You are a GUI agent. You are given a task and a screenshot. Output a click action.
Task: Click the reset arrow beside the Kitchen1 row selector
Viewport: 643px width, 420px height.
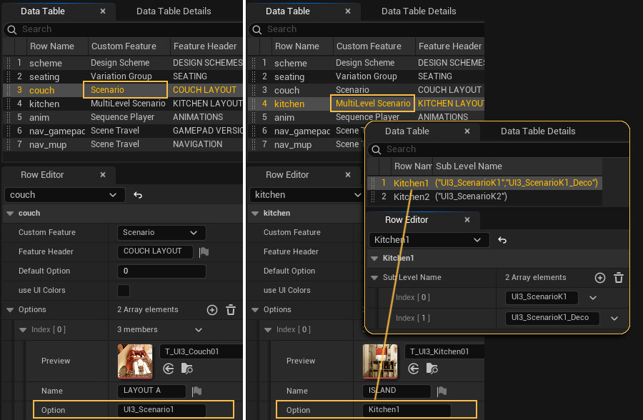(502, 241)
